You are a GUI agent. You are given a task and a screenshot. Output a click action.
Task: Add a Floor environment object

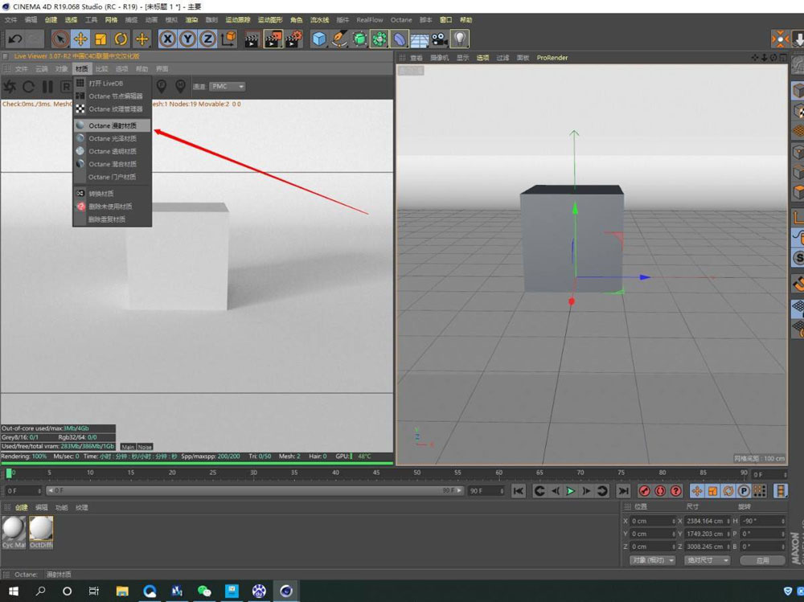(420, 39)
